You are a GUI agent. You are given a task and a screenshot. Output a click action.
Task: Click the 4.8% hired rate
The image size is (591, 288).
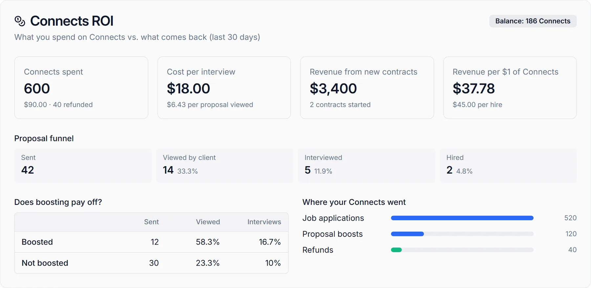[x=464, y=171]
